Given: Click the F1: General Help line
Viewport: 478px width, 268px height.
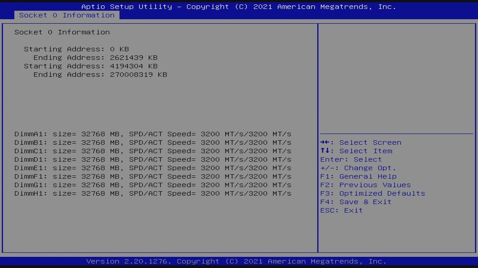Looking at the screenshot, I should tap(358, 176).
